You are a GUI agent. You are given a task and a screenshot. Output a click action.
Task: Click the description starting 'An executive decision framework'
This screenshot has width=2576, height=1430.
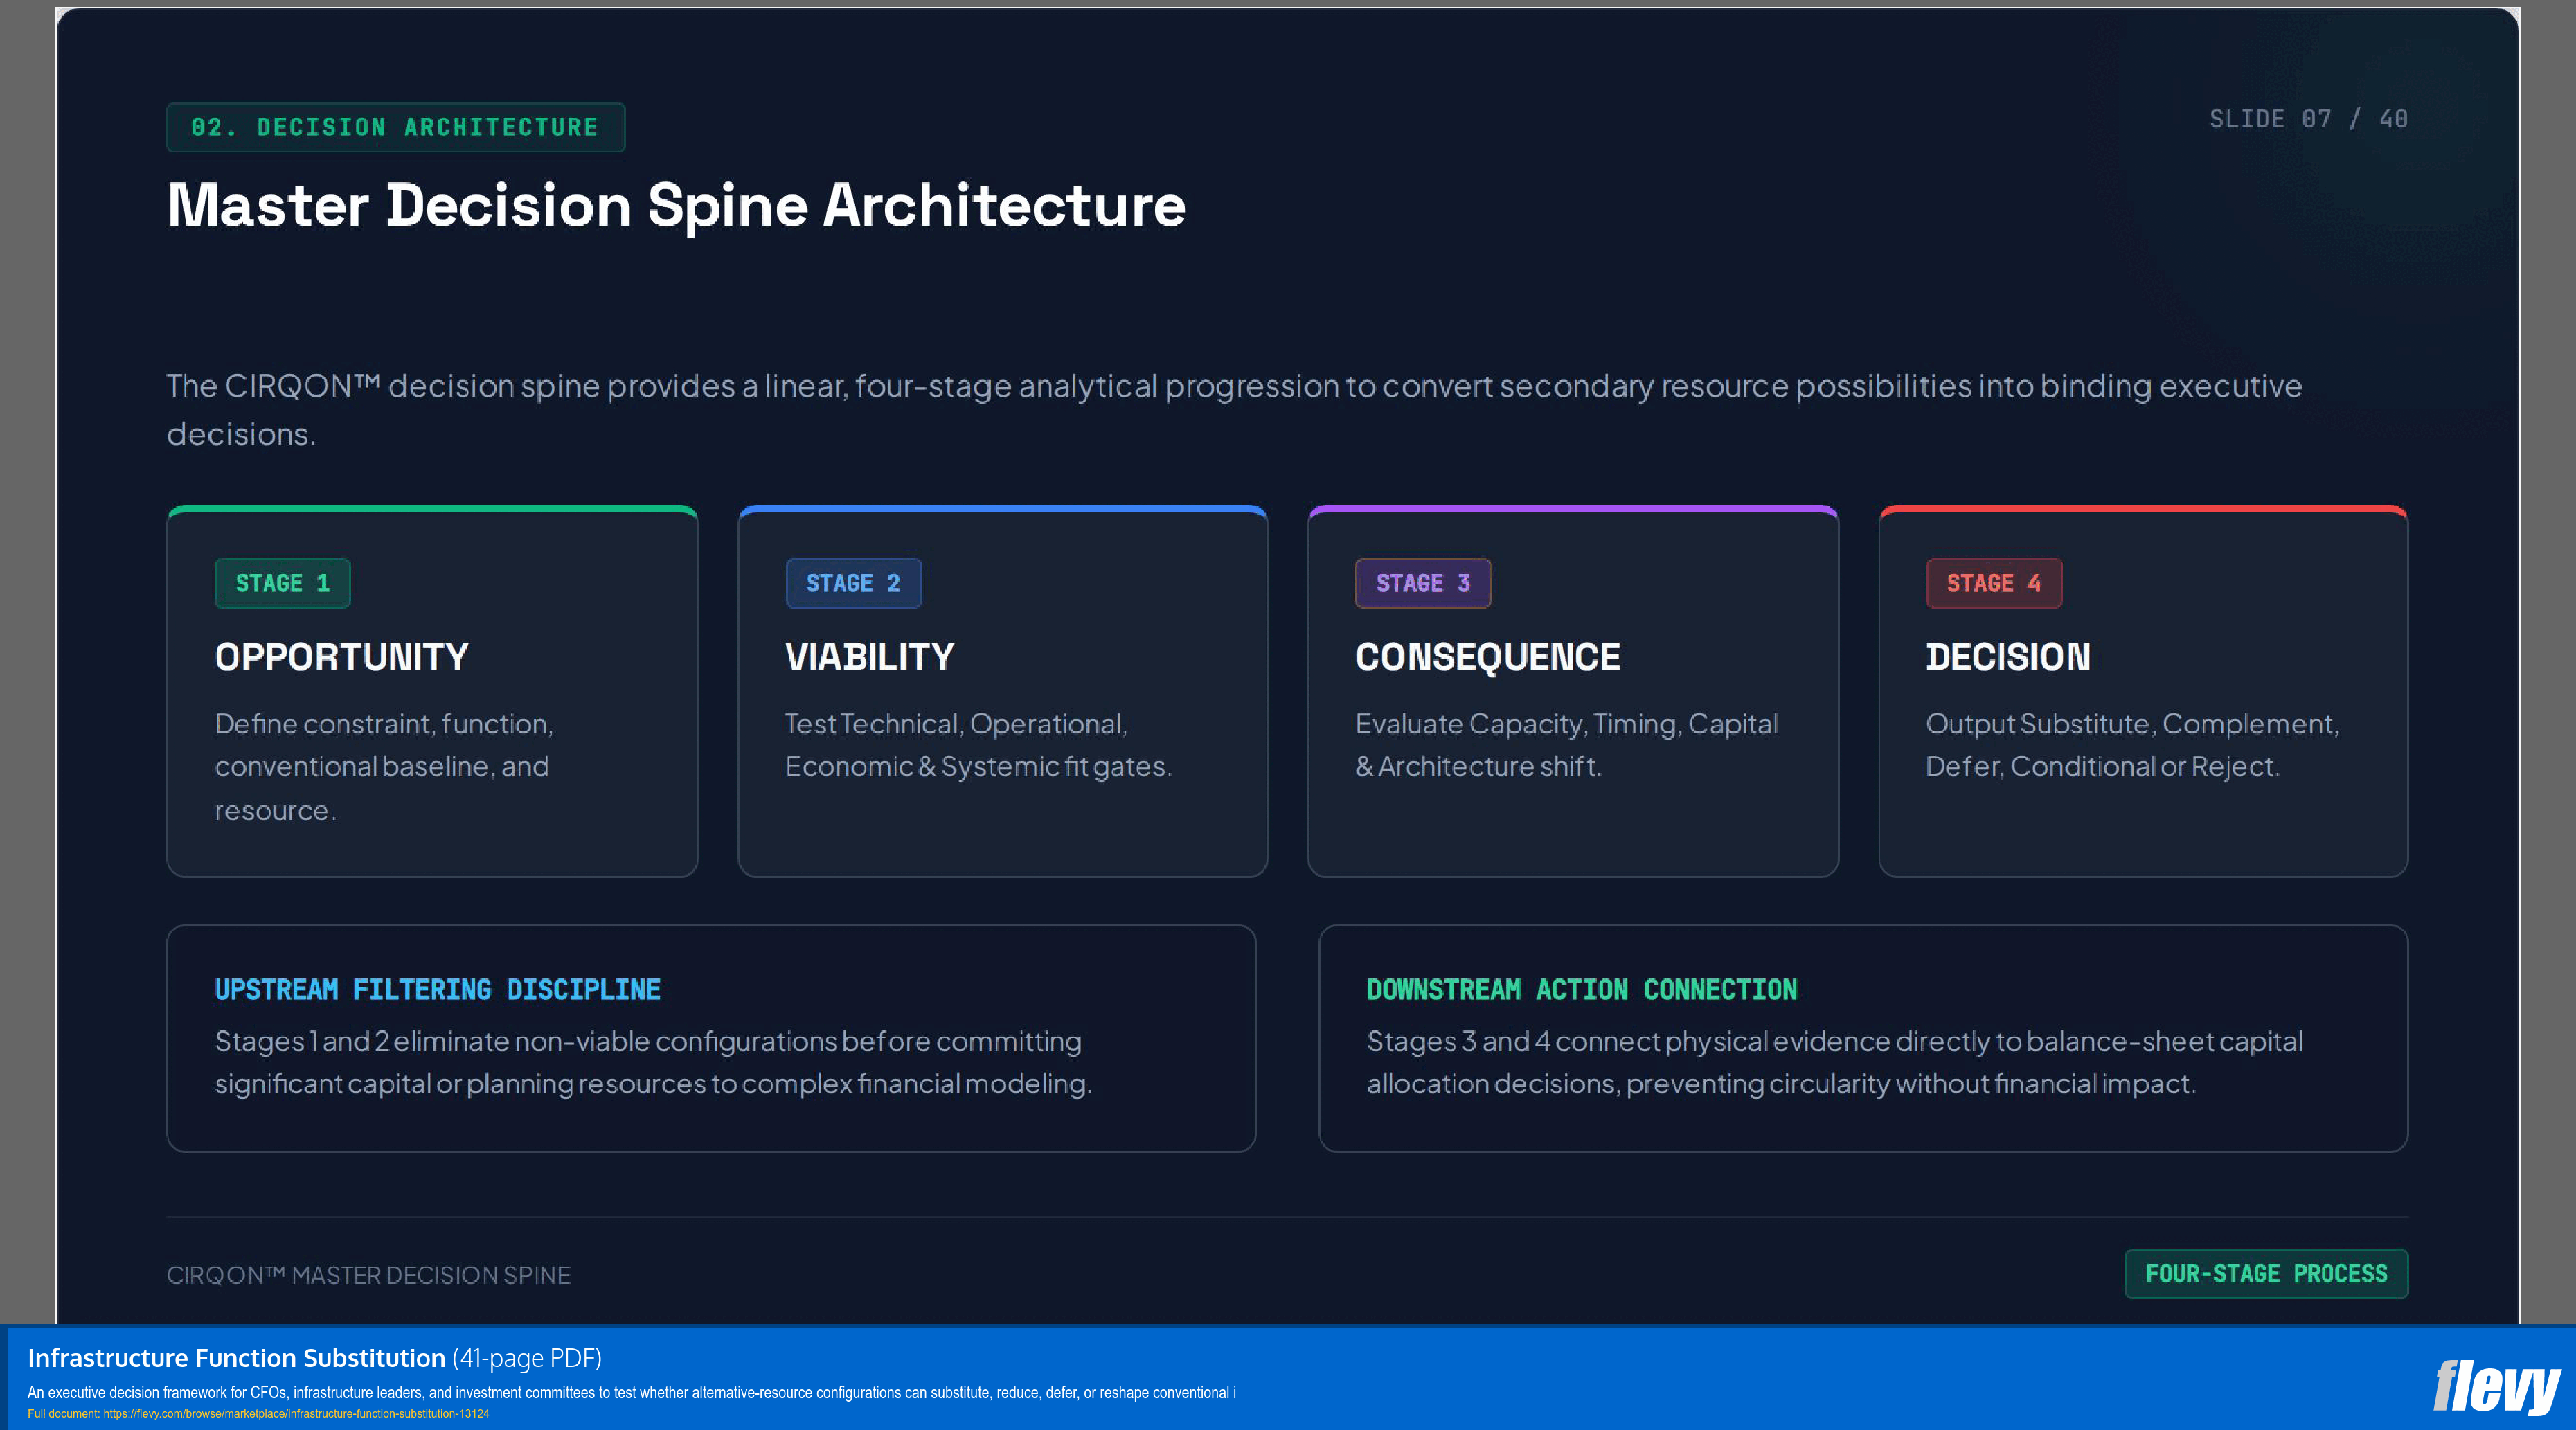(x=631, y=1392)
